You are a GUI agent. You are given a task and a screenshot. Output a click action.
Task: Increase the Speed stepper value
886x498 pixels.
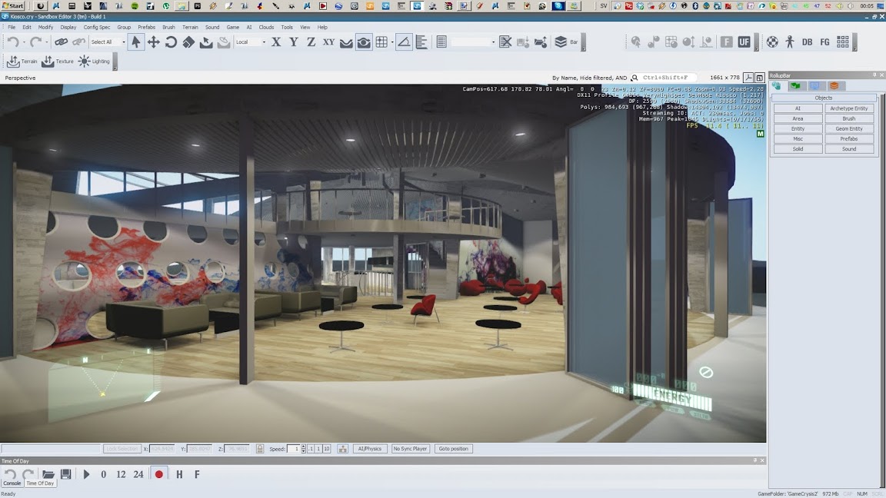point(303,447)
